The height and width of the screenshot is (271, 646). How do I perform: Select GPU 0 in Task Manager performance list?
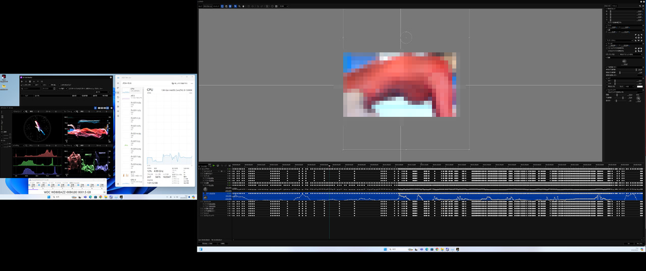coord(134,180)
